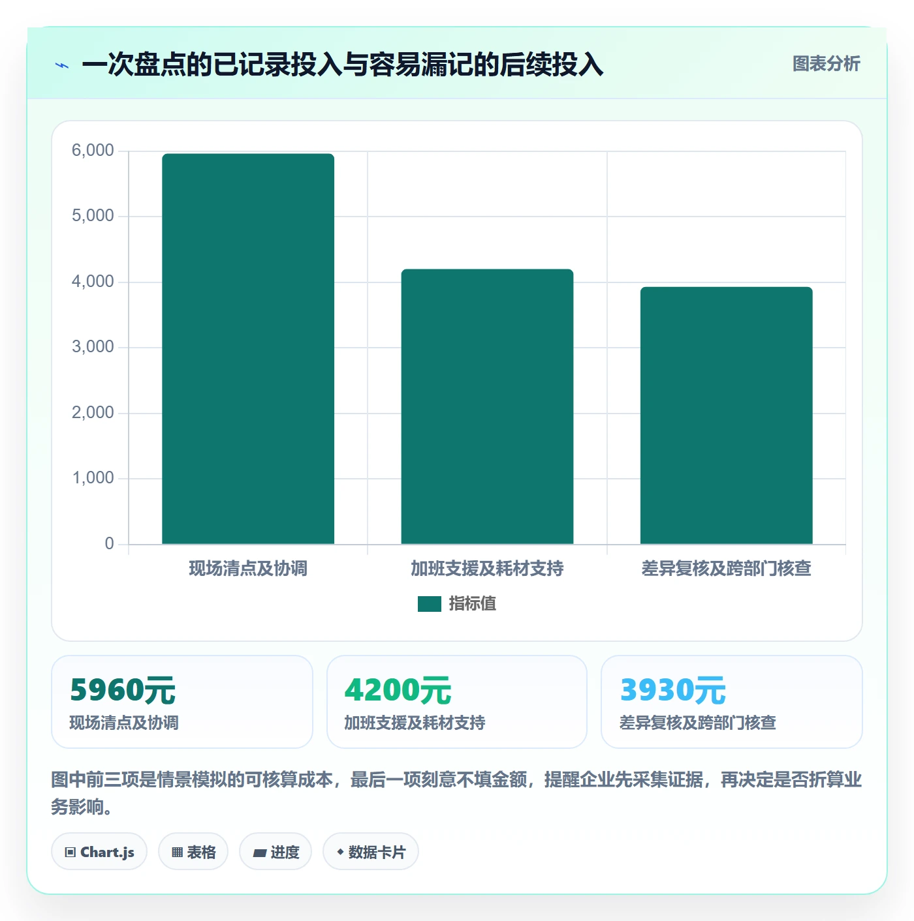Click the 3930元 value in the data card
The image size is (914, 921).
(672, 691)
